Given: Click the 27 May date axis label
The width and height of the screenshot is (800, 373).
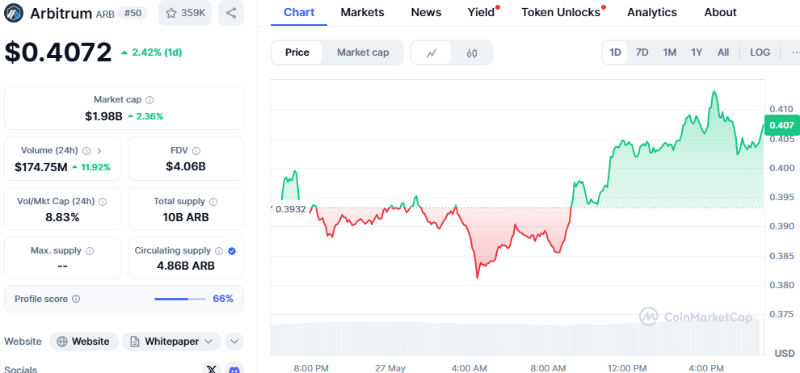Looking at the screenshot, I should (x=389, y=368).
